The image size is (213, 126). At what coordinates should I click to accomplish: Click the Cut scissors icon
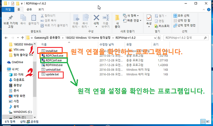tap(42, 16)
